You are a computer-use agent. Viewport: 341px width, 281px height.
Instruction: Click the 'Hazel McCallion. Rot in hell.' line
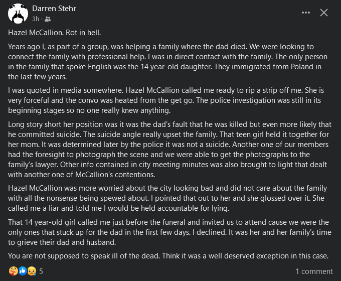tap(55, 33)
